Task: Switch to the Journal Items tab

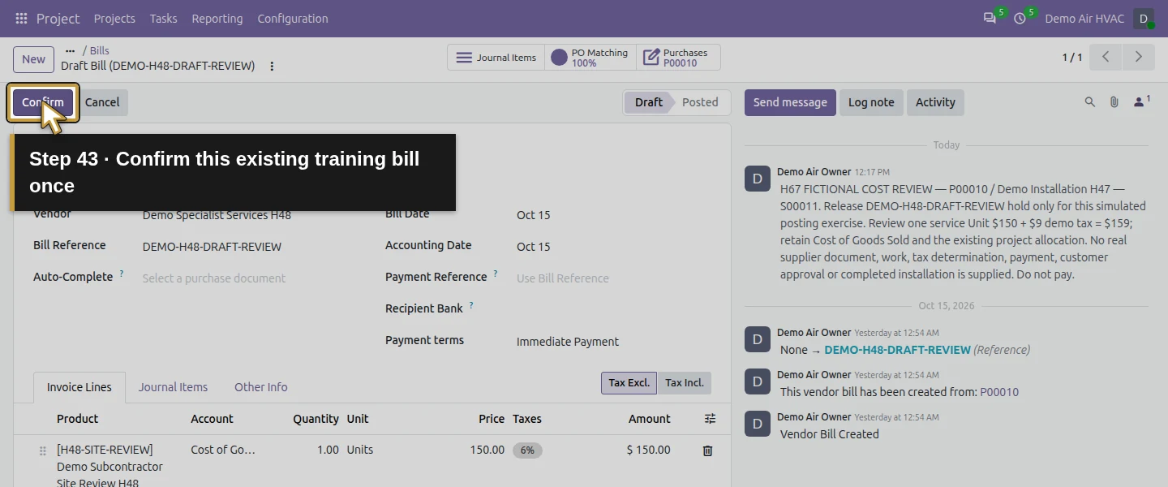Action: point(173,387)
